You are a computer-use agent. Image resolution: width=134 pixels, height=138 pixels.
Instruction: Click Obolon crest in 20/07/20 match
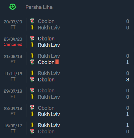32,21
